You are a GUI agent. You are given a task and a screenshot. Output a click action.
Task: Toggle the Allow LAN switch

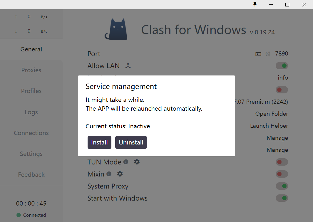(x=282, y=65)
